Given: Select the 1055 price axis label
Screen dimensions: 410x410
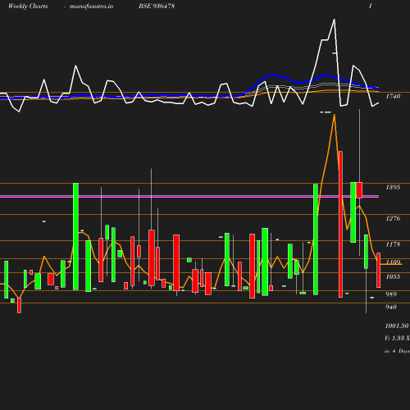Looking at the screenshot, I should point(393,276).
